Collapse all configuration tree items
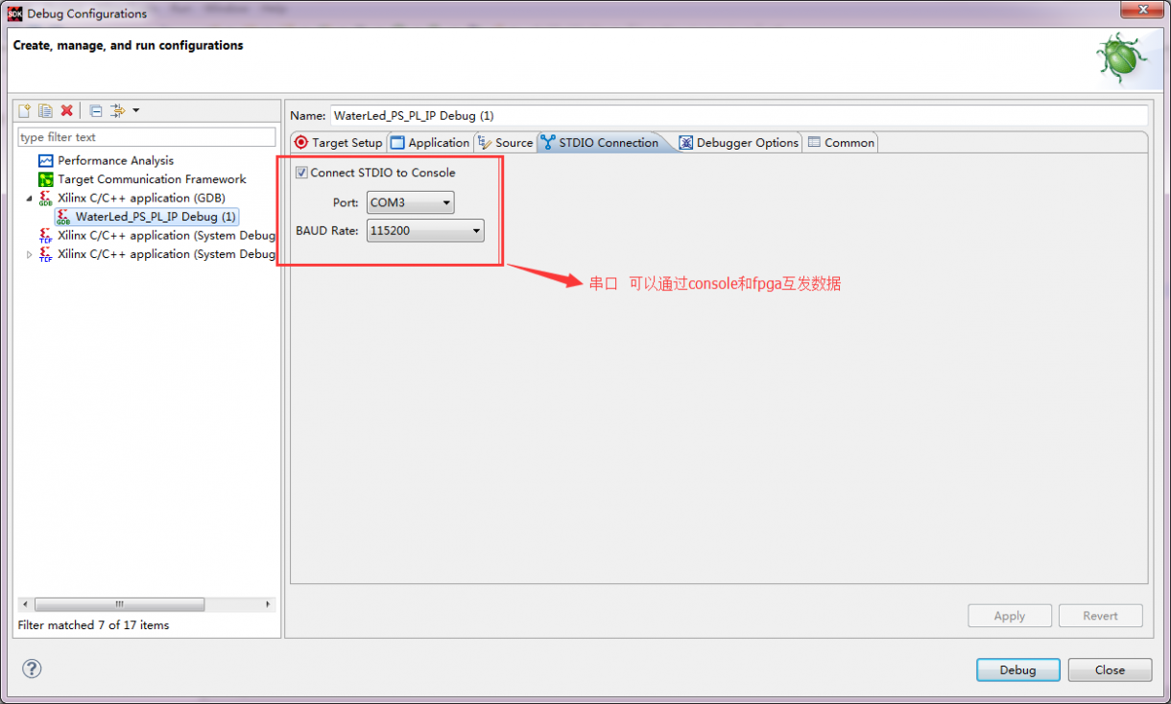The width and height of the screenshot is (1171, 704). pyautogui.click(x=96, y=110)
